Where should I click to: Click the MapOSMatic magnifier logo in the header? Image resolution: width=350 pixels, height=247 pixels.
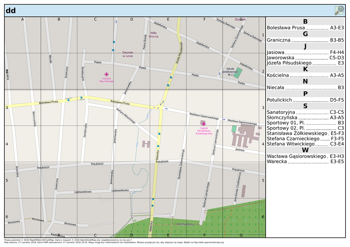click(x=339, y=11)
